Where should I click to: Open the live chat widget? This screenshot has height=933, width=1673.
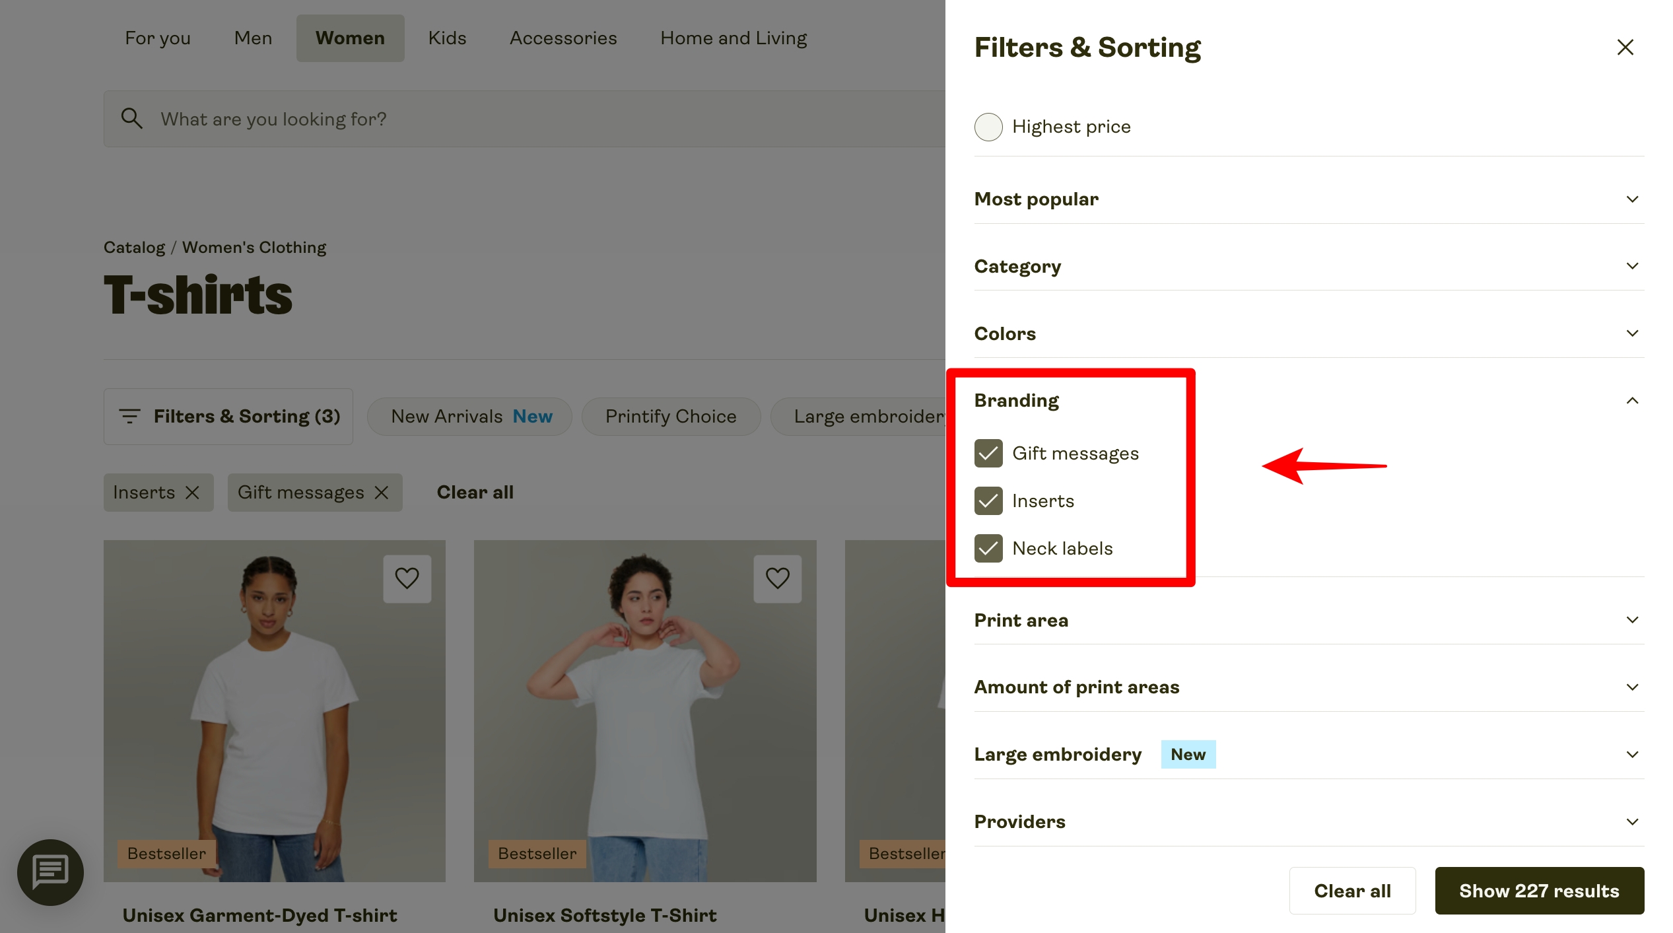pyautogui.click(x=50, y=872)
